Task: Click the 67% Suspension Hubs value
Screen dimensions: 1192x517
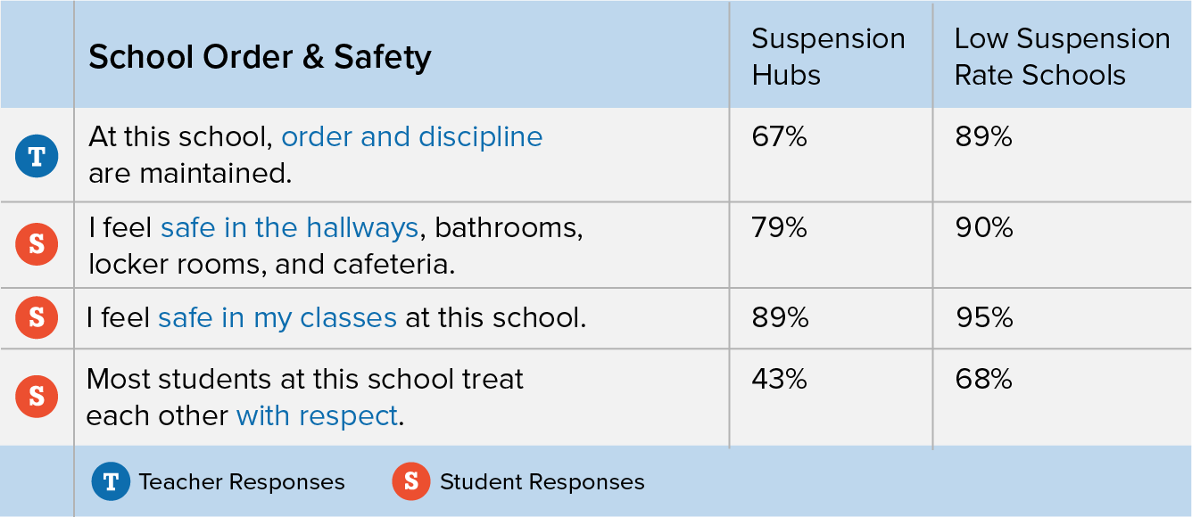Action: [779, 136]
